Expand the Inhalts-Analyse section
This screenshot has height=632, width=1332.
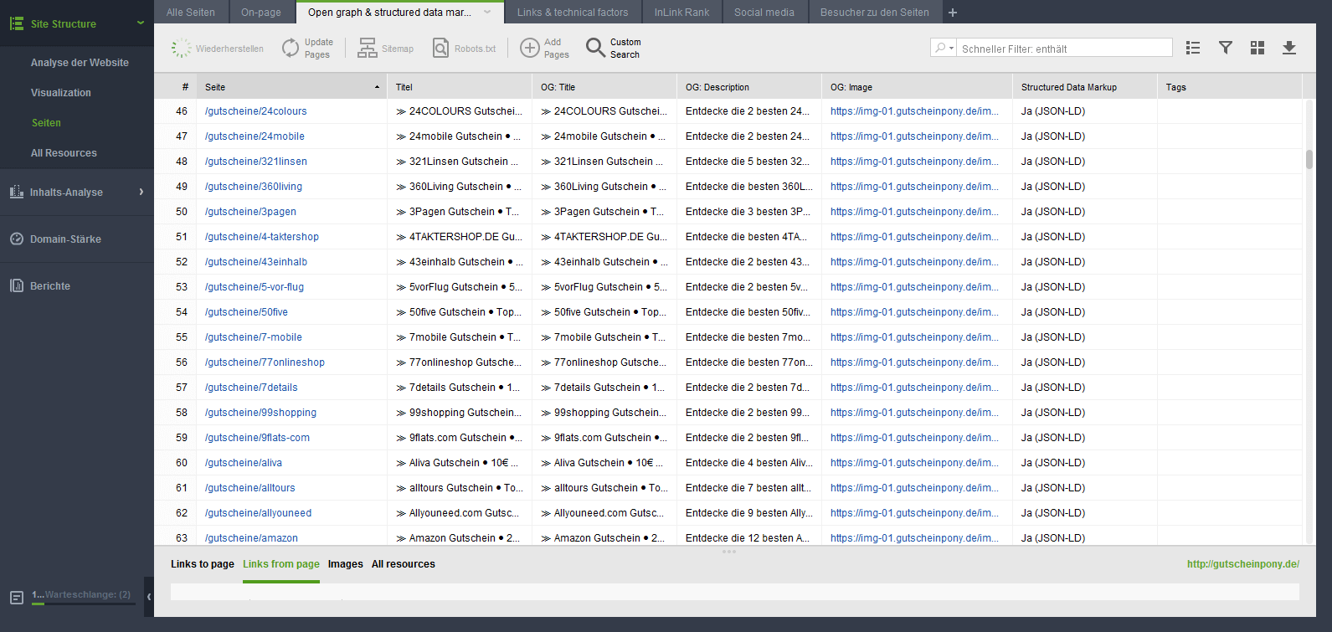(141, 192)
